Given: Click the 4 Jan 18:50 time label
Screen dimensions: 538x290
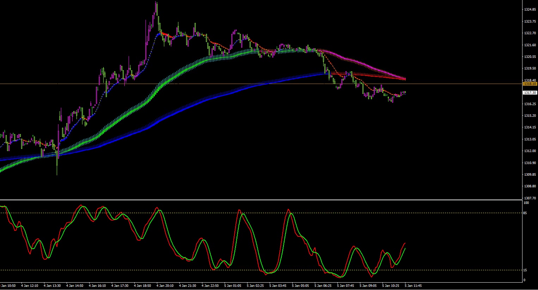Looking at the screenshot, I should click(x=142, y=286).
